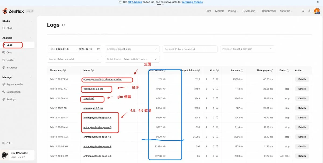
Task: Click the ZenMux logo
Action: (x=13, y=11)
